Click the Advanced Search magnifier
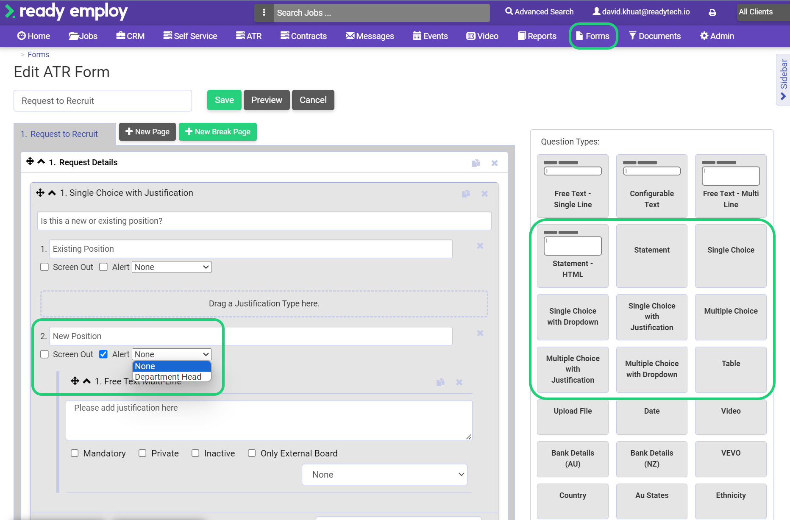The image size is (790, 520). click(509, 11)
